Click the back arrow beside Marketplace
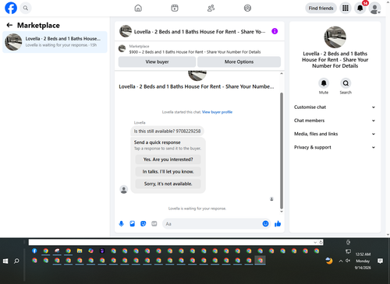This screenshot has width=390, height=284. coord(9,25)
